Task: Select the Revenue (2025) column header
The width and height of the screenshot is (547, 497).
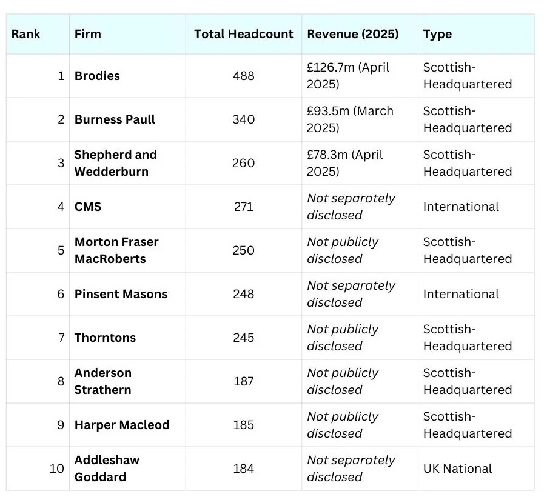Action: coord(353,34)
